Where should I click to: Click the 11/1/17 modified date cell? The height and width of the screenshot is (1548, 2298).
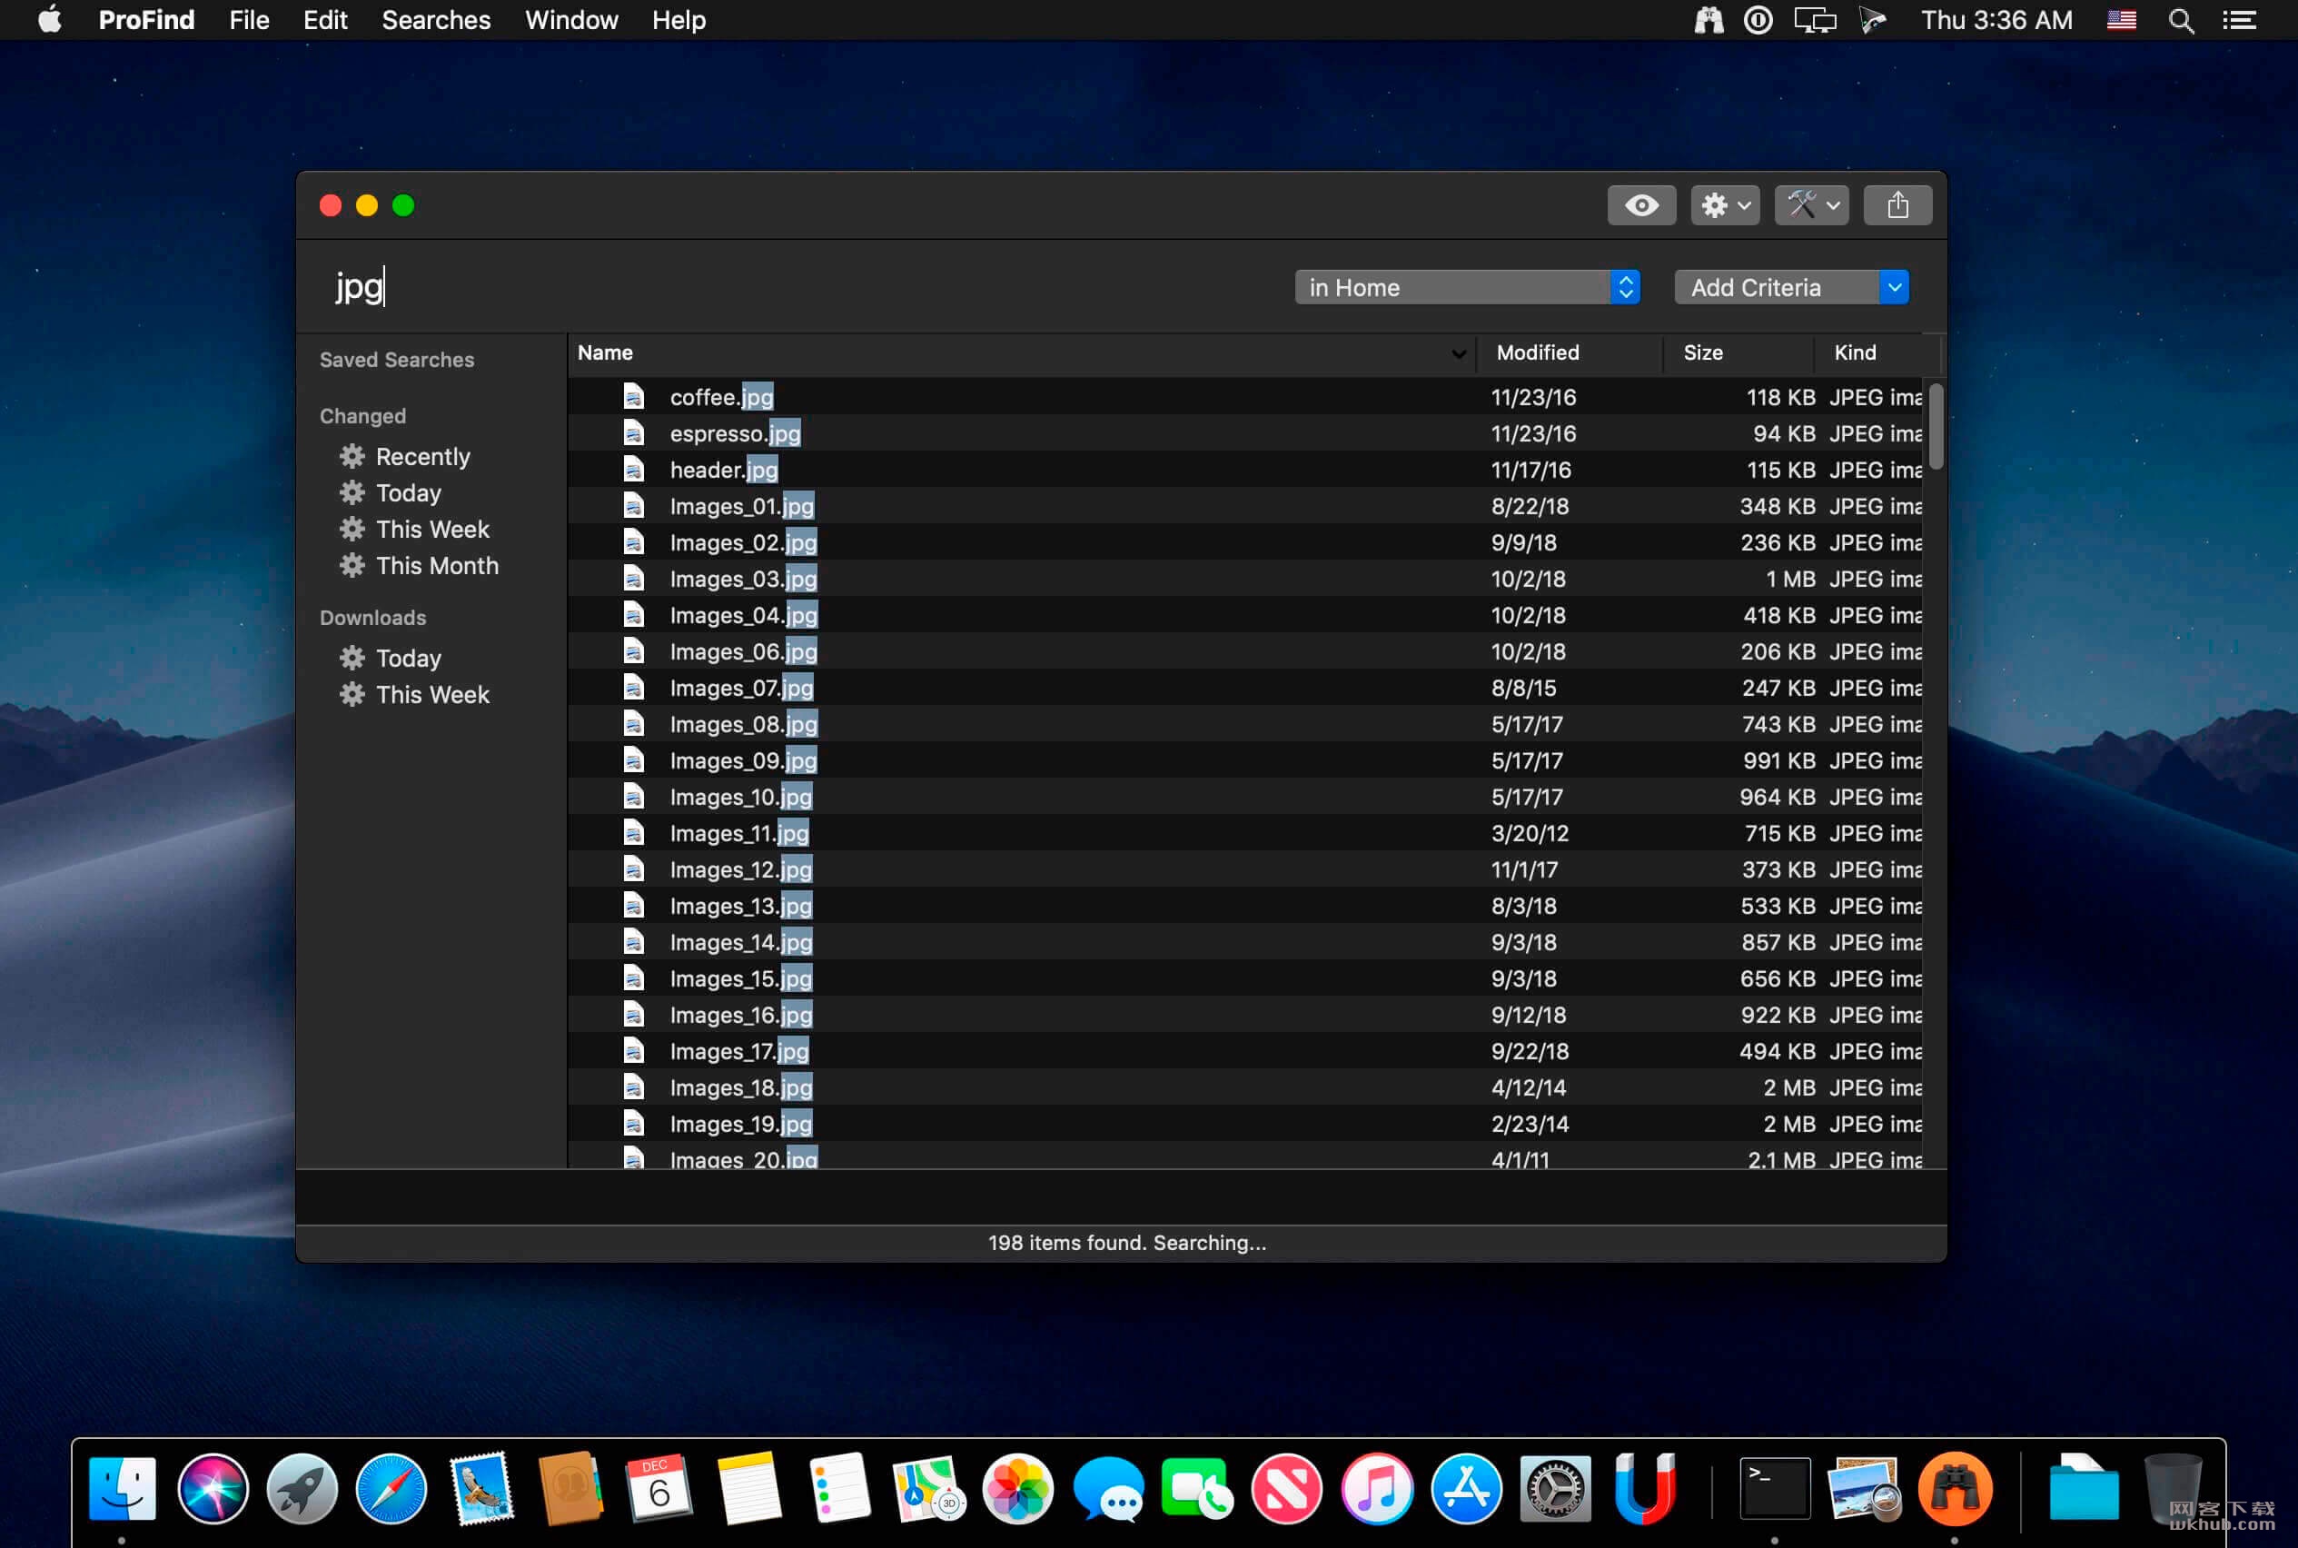(x=1524, y=869)
